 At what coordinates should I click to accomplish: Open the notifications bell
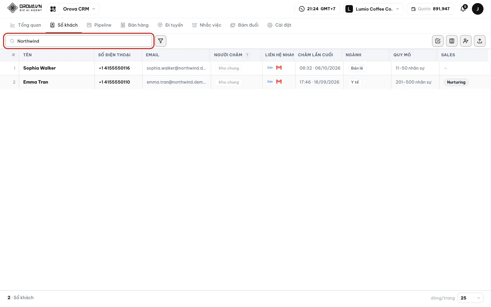[x=463, y=9]
